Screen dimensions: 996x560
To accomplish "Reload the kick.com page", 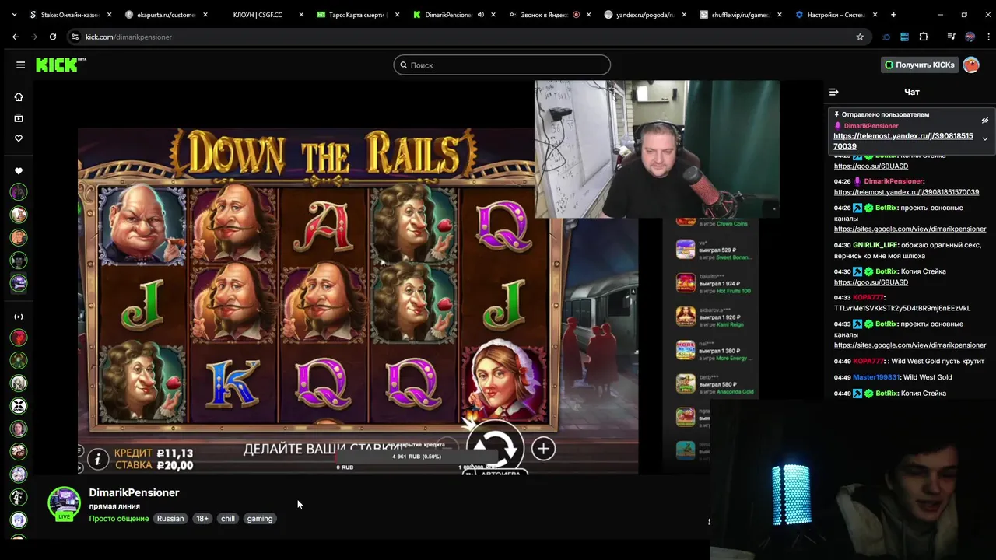I will [x=53, y=37].
